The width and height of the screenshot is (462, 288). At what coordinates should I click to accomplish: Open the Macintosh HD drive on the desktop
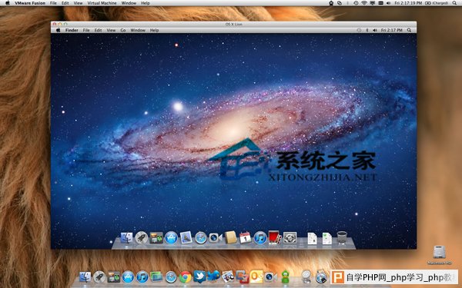(440, 255)
